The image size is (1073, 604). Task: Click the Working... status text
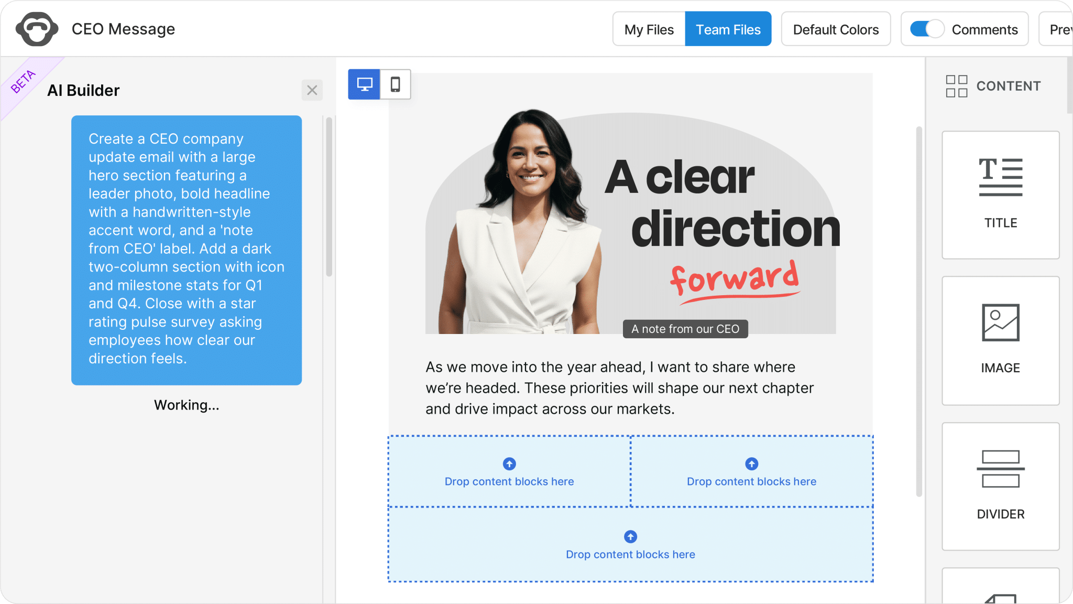(x=187, y=405)
